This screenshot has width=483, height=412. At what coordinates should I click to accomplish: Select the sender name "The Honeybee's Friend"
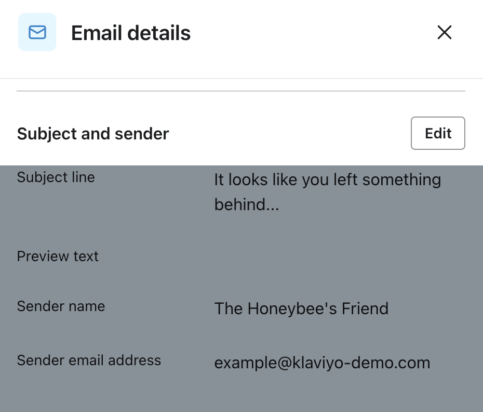pos(301,308)
